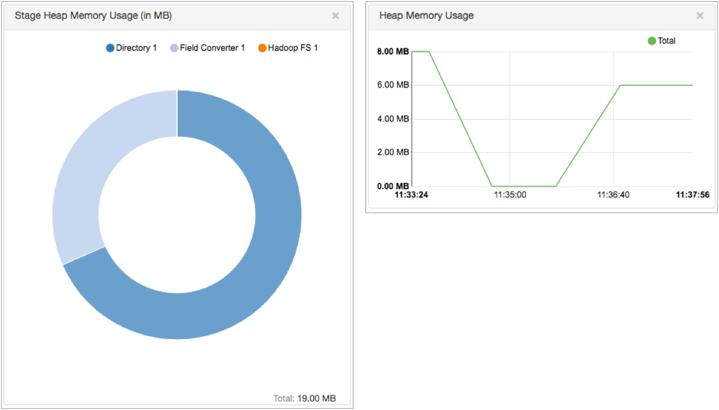Viewport: 719px width, 410px height.
Task: Click the Total: 19.00 MB summary text
Action: (x=304, y=399)
